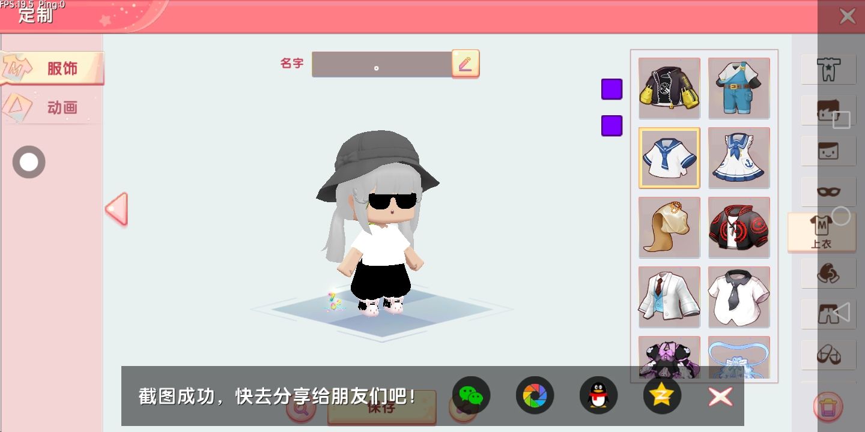Tap the Android recent-apps square
865x432 pixels.
[x=842, y=120]
